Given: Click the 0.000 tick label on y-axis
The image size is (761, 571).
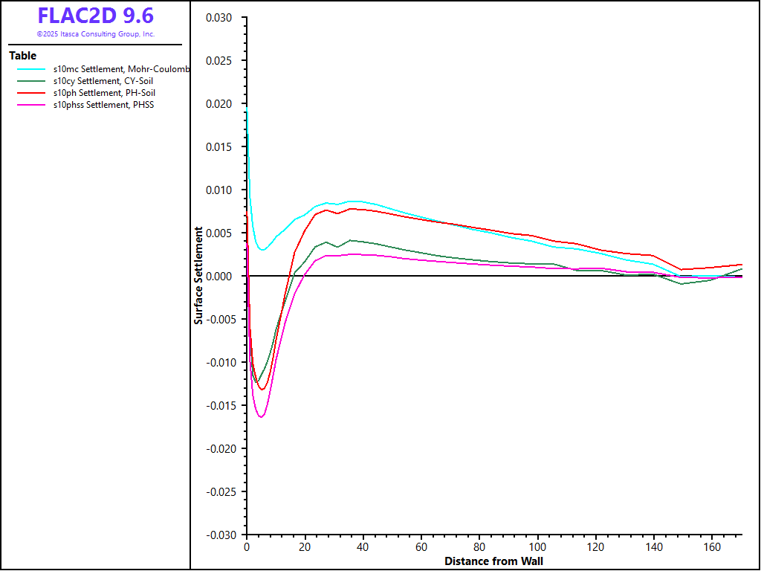Looking at the screenshot, I should [220, 277].
